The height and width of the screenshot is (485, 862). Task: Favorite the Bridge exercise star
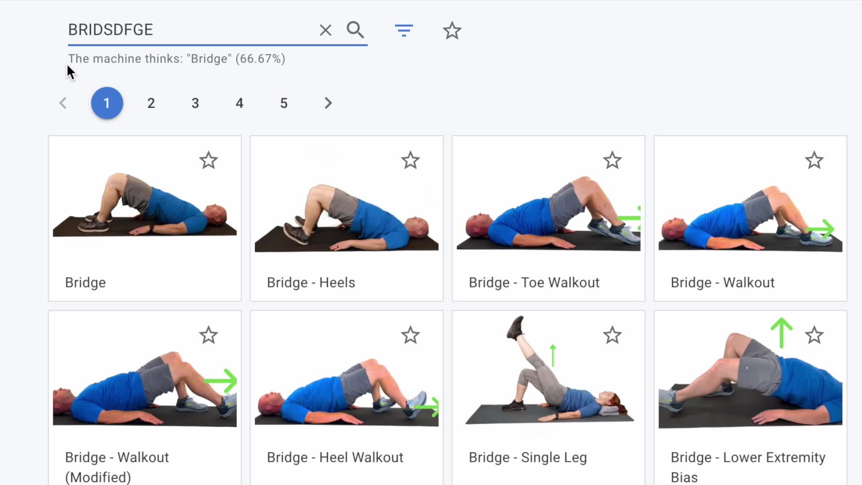click(x=209, y=160)
